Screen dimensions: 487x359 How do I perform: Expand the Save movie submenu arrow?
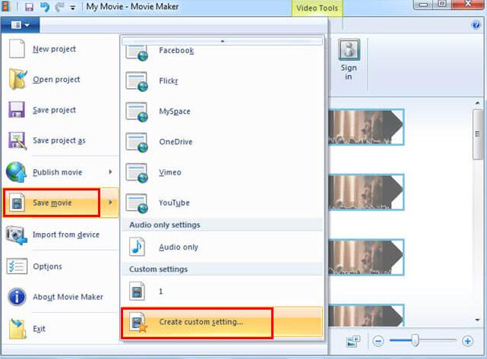[110, 203]
